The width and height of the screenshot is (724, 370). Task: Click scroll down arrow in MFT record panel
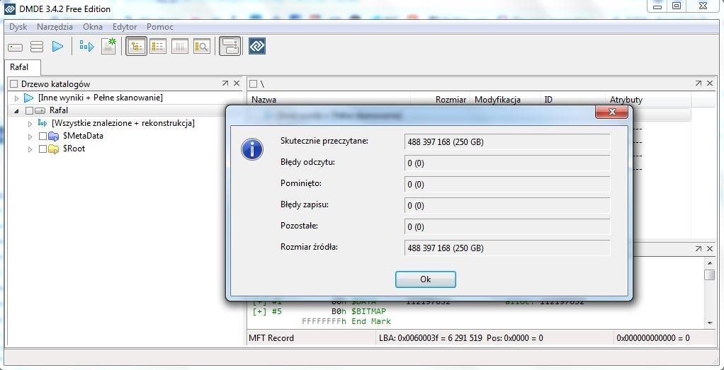(x=710, y=323)
